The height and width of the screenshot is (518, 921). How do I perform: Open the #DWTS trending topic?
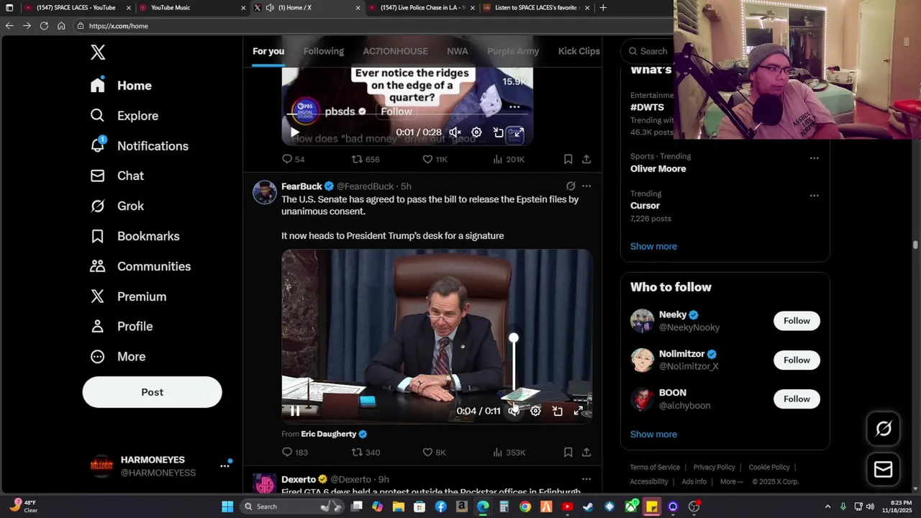point(647,107)
